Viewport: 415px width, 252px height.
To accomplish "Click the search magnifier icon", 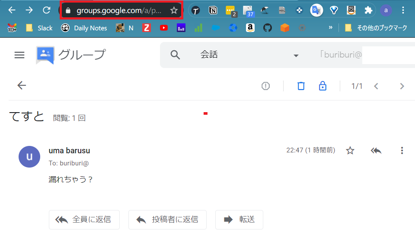I will pyautogui.click(x=175, y=55).
